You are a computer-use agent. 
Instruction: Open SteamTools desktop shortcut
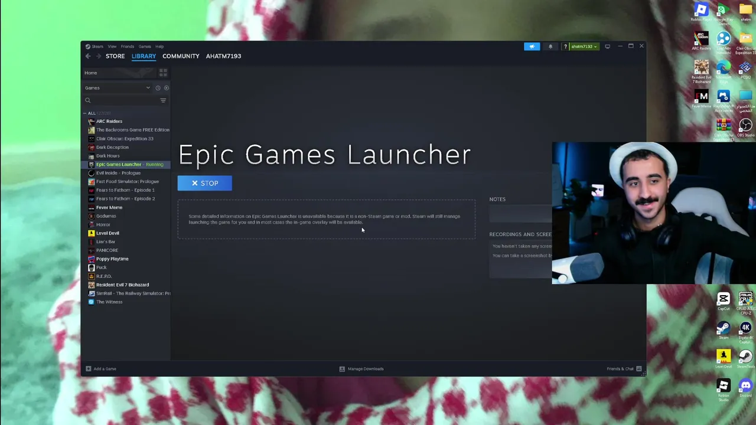tap(745, 359)
